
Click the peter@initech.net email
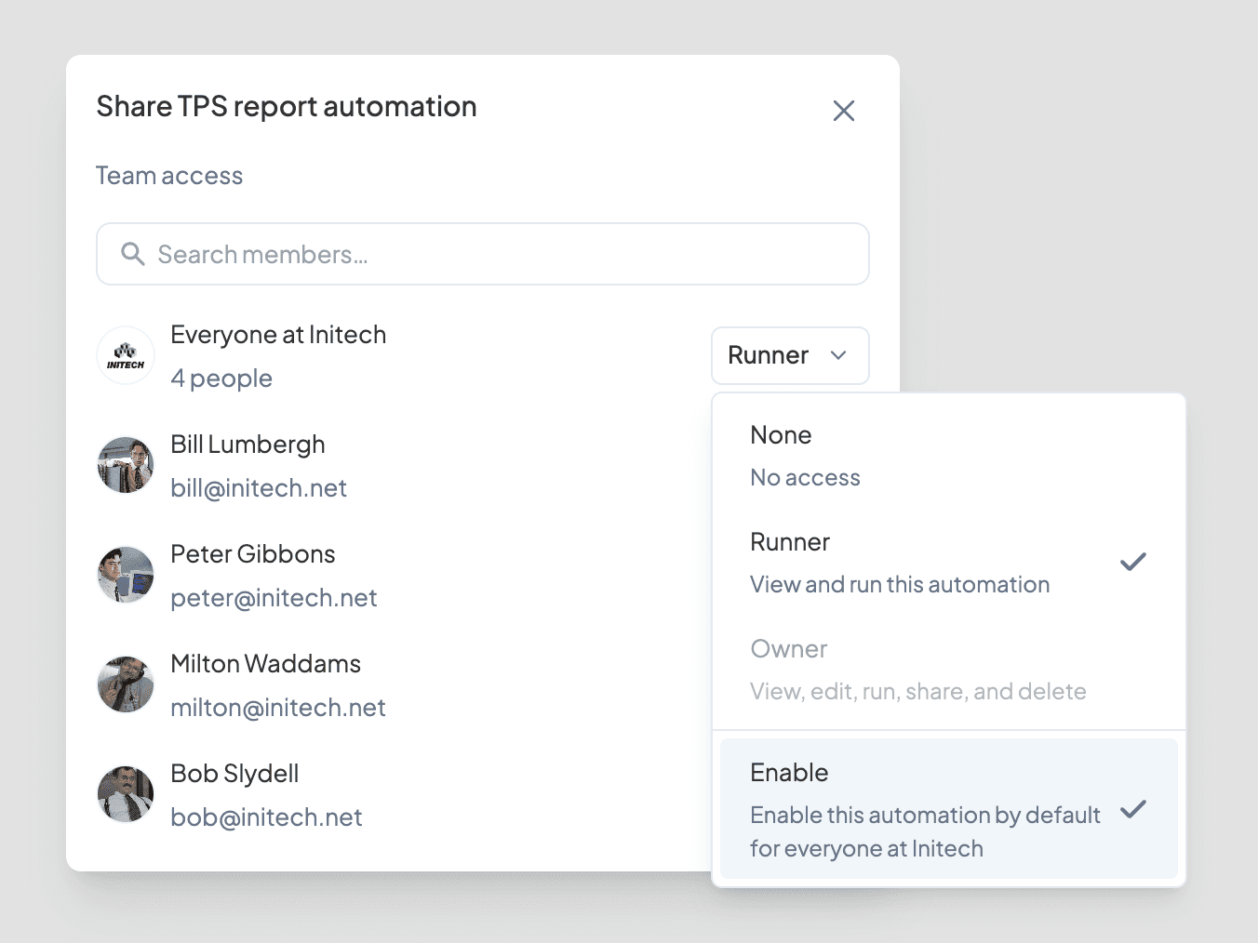pos(274,598)
